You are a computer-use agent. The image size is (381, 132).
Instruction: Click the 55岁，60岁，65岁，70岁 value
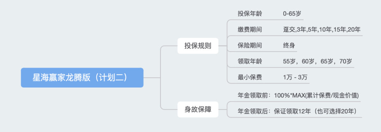tap(317, 61)
